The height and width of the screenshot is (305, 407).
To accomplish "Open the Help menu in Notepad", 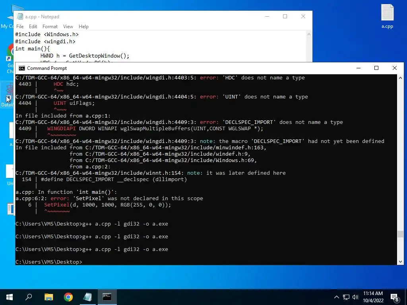I will click(x=83, y=27).
